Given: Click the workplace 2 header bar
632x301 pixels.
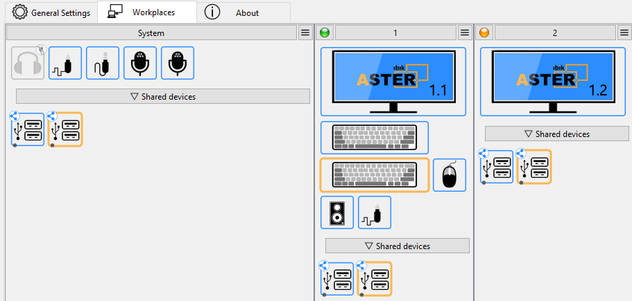Looking at the screenshot, I should click(555, 33).
